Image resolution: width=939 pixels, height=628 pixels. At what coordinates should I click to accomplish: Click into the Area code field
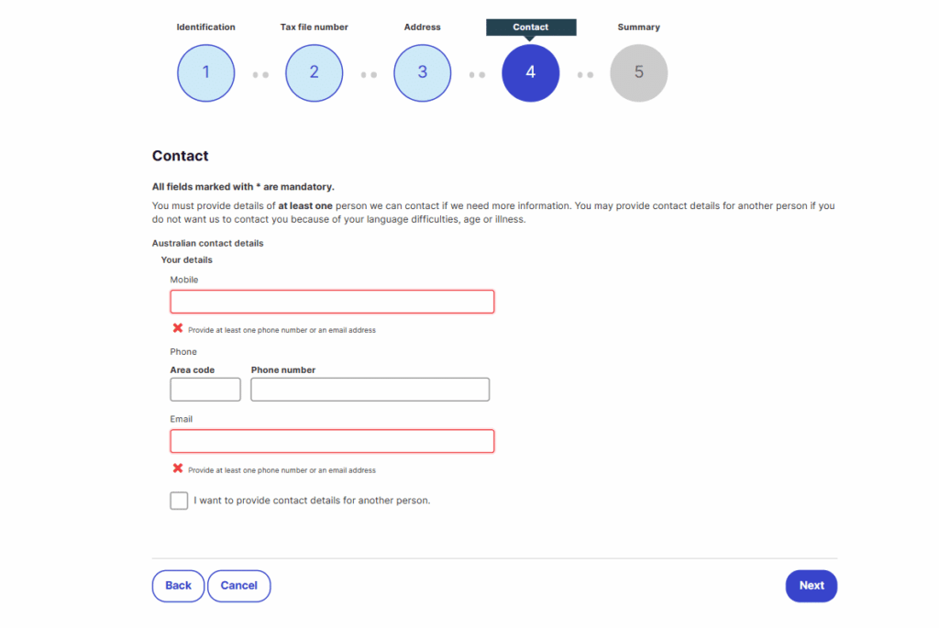(205, 390)
